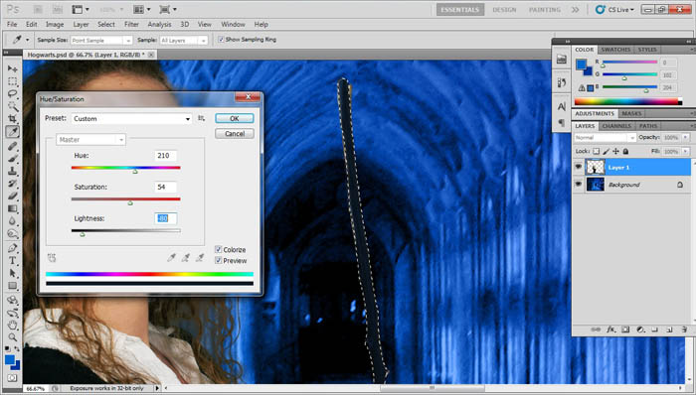The height and width of the screenshot is (395, 696).
Task: Toggle on-image adjustment hand in Hue/Saturation
Action: tap(52, 258)
